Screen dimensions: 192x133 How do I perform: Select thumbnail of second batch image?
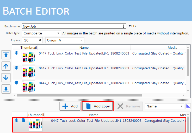click(28, 72)
